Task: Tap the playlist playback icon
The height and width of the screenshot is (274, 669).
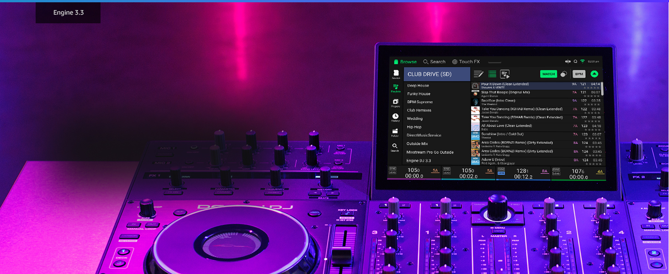Action: pyautogui.click(x=505, y=74)
